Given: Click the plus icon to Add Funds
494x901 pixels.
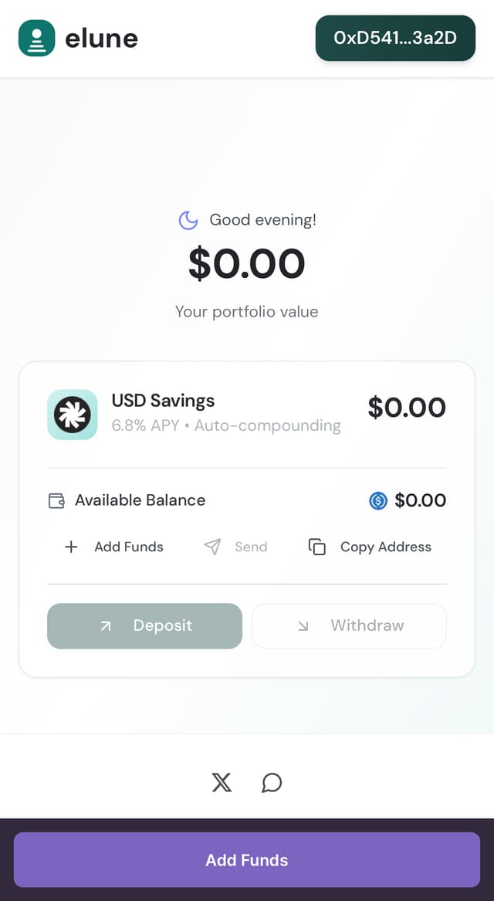Looking at the screenshot, I should [x=71, y=547].
